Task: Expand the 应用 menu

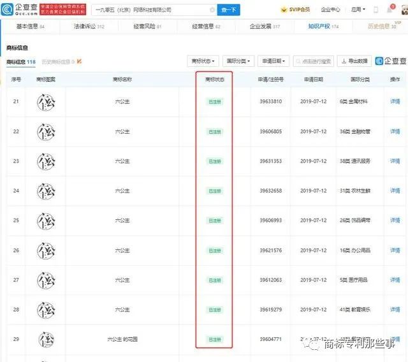Action: pyautogui.click(x=358, y=10)
